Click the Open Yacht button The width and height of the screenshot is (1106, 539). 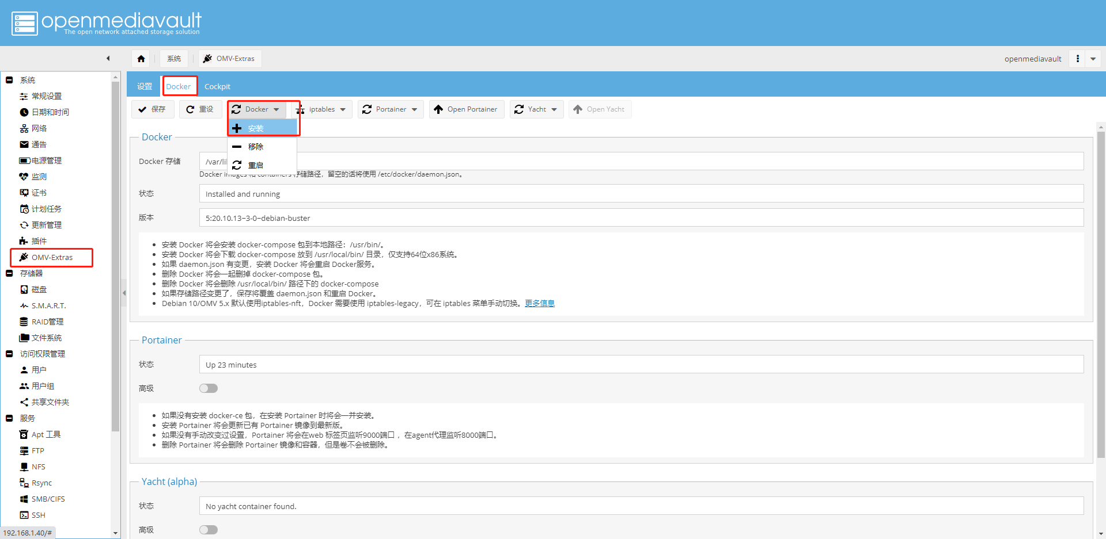tap(600, 109)
